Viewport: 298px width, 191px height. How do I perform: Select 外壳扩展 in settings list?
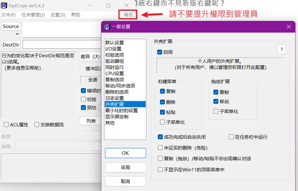pyautogui.click(x=125, y=104)
